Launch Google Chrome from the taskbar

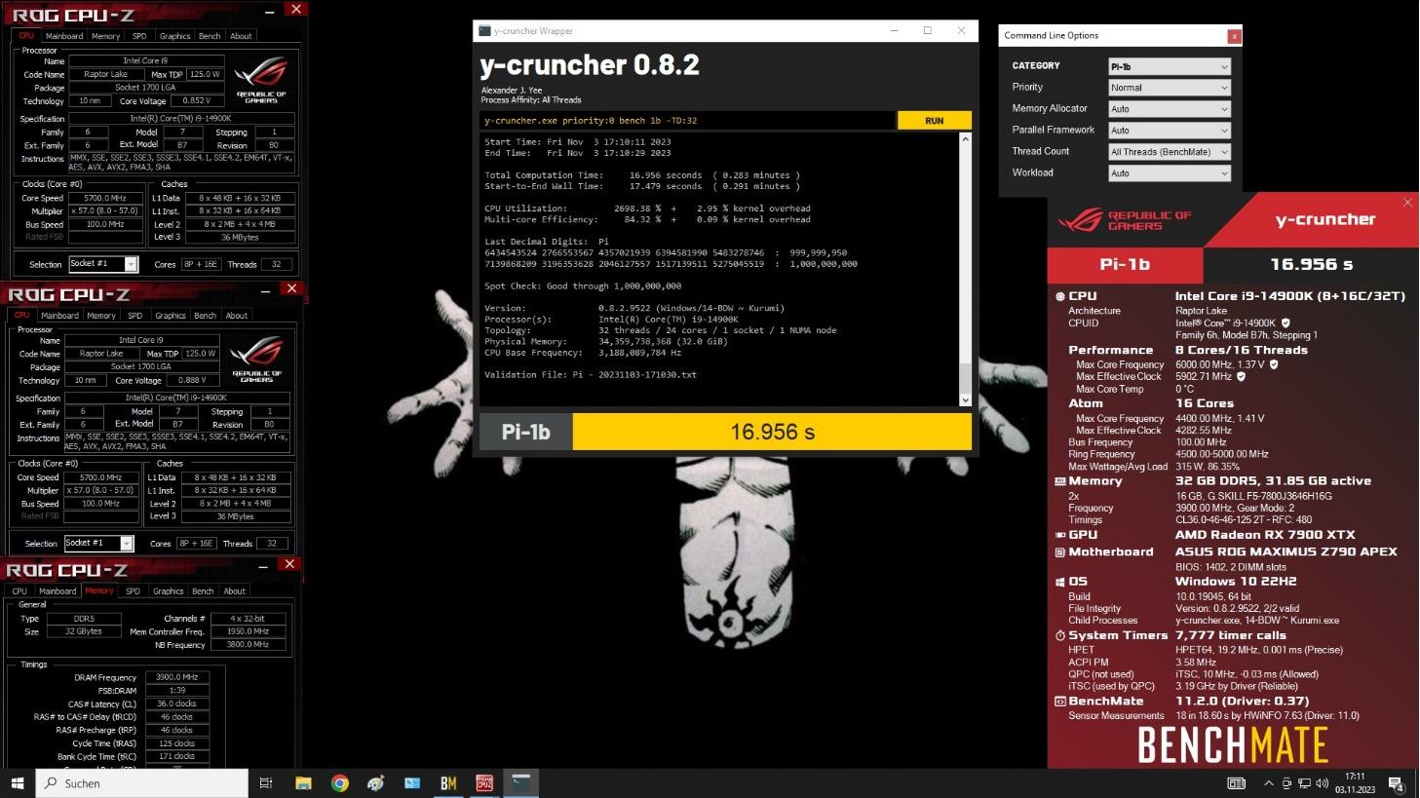(x=339, y=782)
